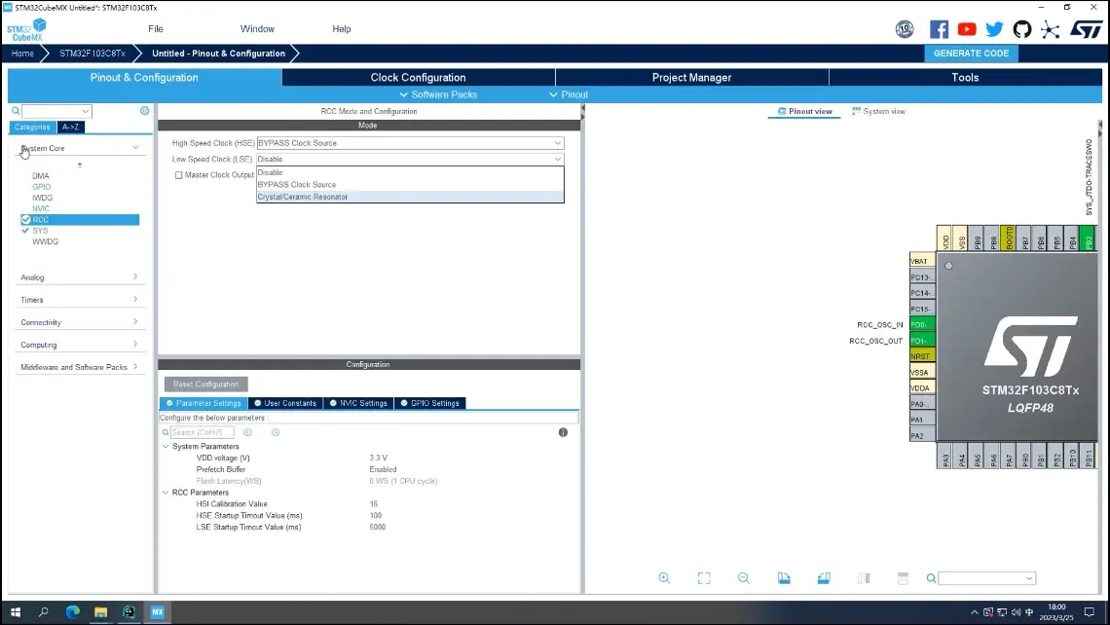This screenshot has width=1110, height=625.
Task: Enable the Master Clock Output checkbox
Action: (x=179, y=175)
